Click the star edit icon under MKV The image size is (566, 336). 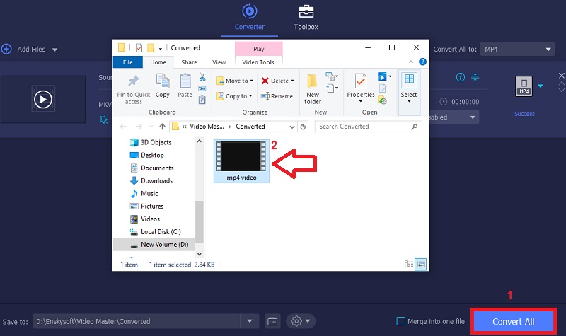tap(103, 120)
